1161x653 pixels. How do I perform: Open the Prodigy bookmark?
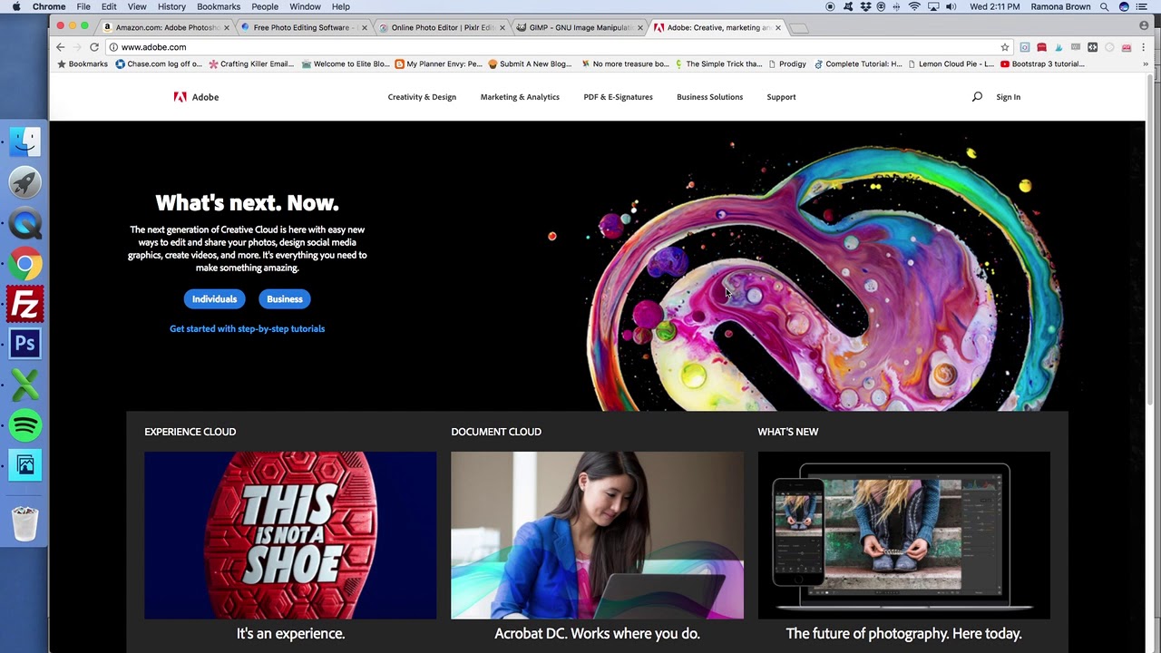[786, 64]
